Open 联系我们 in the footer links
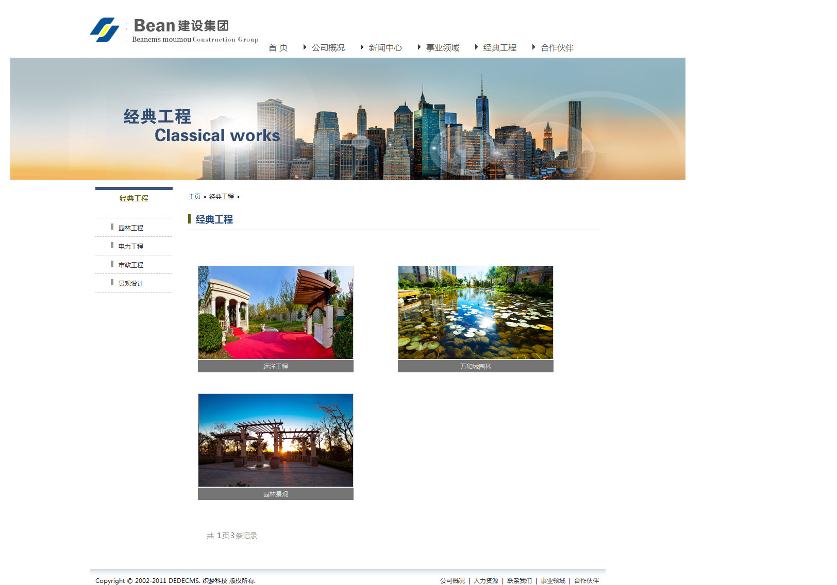This screenshot has height=585, width=837. pyautogui.click(x=519, y=581)
